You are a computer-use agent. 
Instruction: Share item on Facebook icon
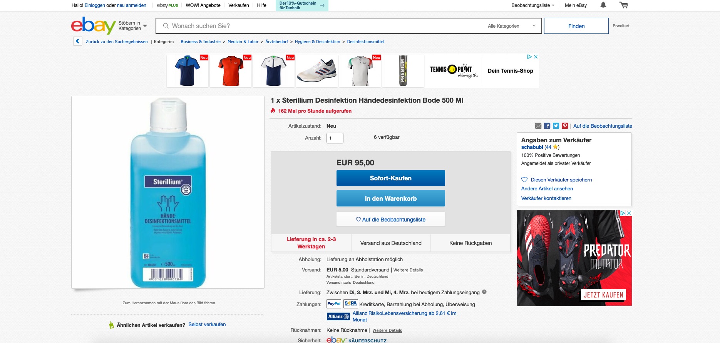pos(547,126)
